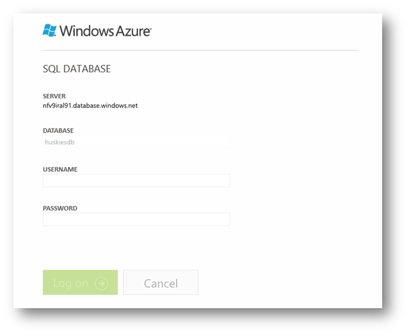Focus the Password input field
This screenshot has height=335, width=409.
pos(136,219)
